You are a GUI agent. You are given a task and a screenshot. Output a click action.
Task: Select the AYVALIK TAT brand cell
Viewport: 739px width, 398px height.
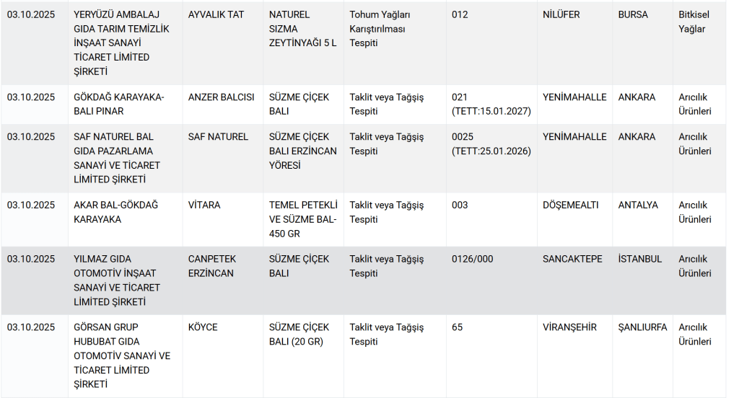pos(216,14)
